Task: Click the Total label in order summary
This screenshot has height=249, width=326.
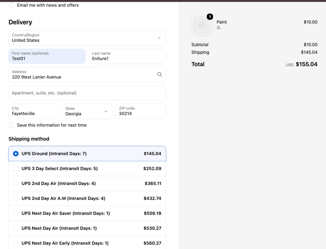Action: [198, 64]
